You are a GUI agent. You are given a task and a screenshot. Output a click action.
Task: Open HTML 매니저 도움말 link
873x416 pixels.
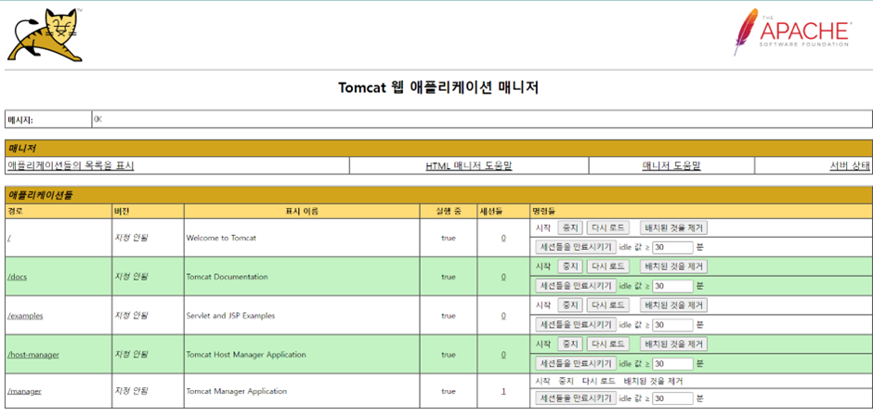[469, 165]
